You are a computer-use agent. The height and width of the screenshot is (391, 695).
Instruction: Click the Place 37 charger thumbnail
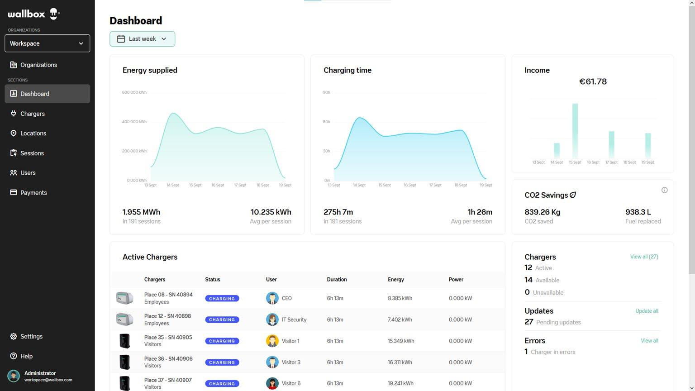tap(124, 383)
